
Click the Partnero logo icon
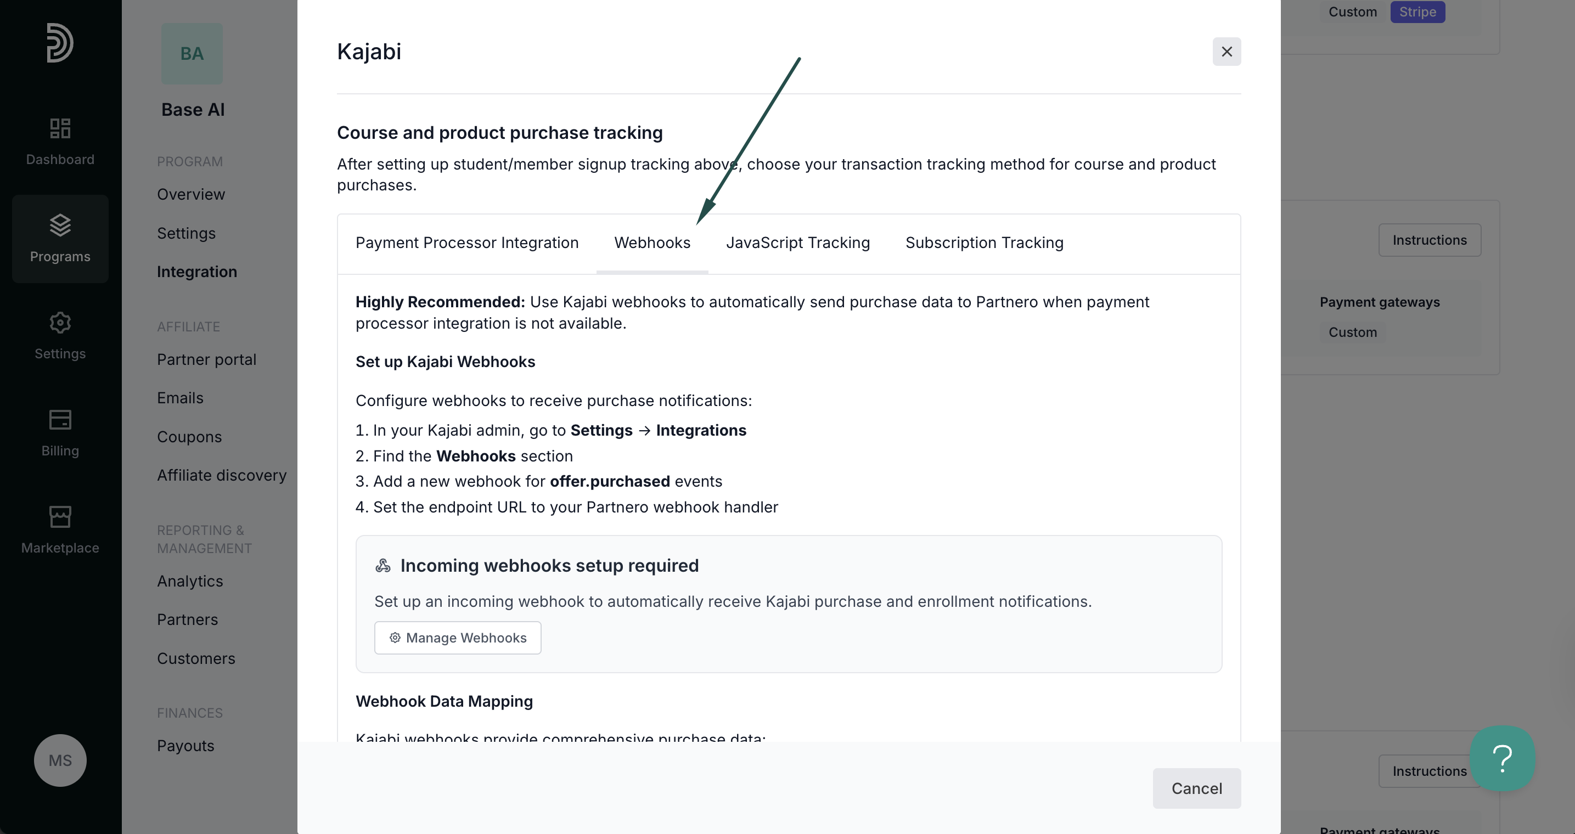pyautogui.click(x=60, y=43)
